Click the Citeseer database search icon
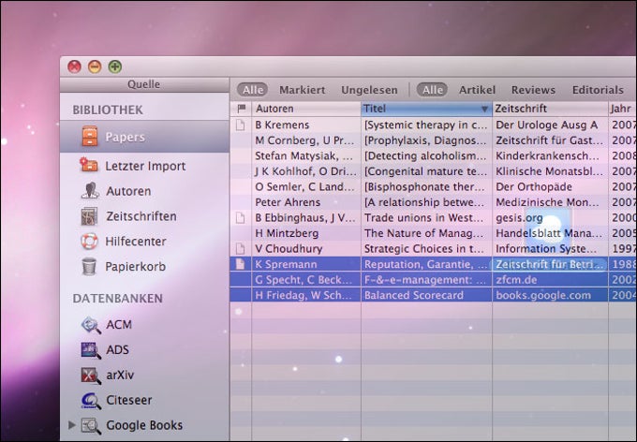This screenshot has height=442, width=637. click(x=91, y=401)
